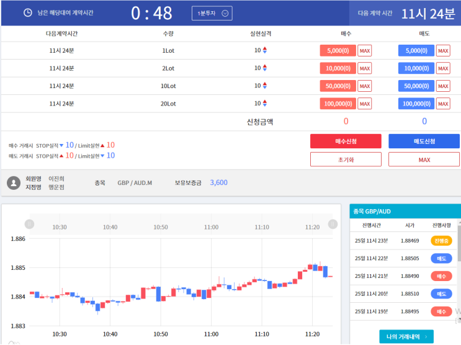461x345 pixels.
Task: Click the member profile avatar icon
Action: [14, 183]
